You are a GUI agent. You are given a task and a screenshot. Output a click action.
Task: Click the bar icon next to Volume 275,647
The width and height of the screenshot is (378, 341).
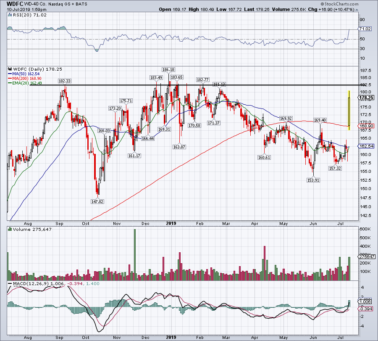tap(10, 229)
